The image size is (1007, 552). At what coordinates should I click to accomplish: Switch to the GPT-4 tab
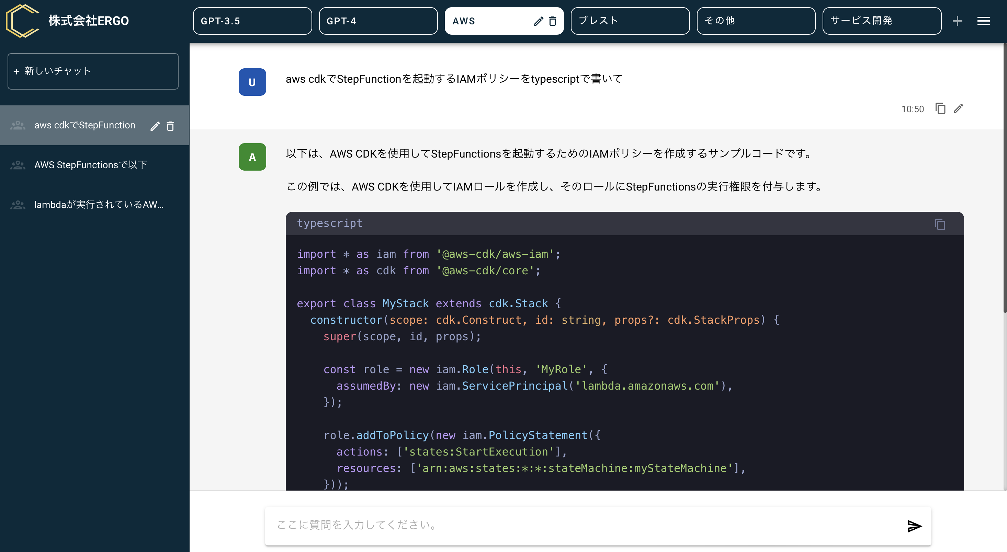[378, 21]
